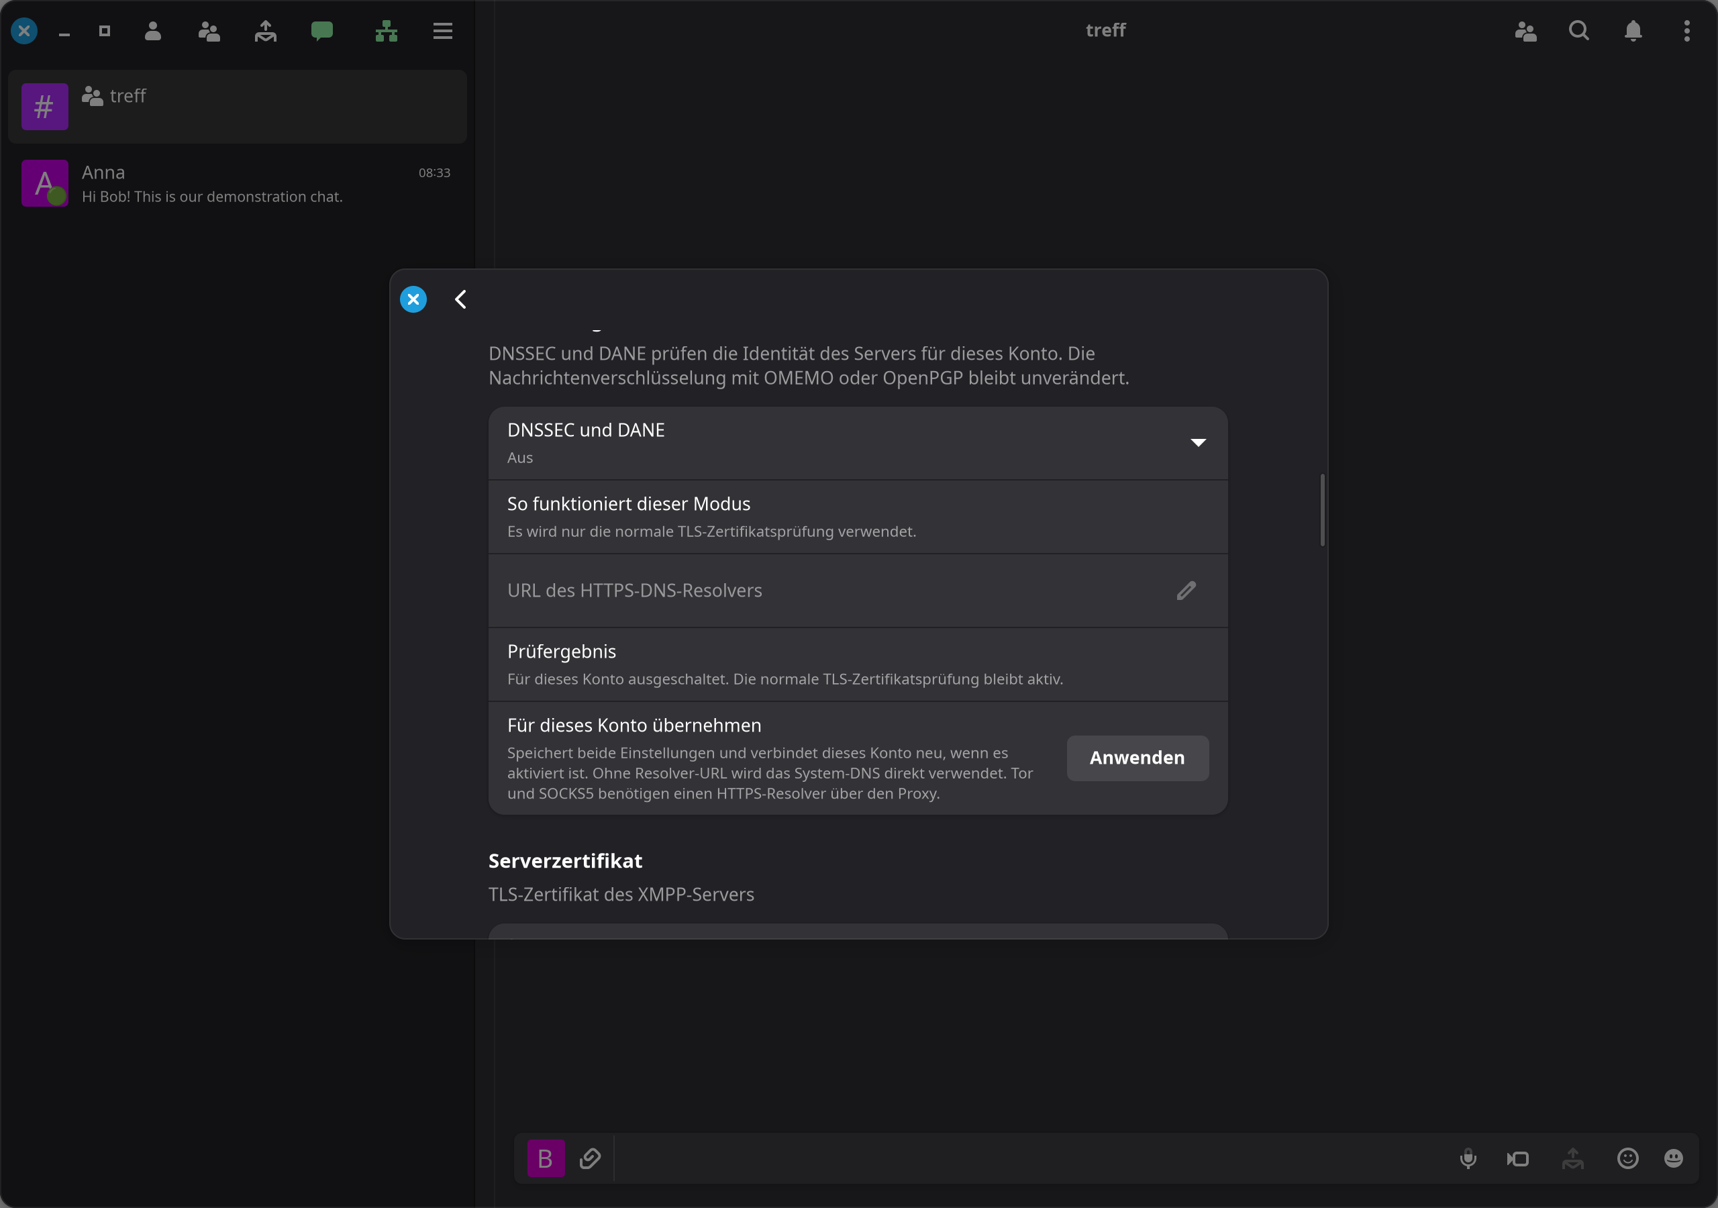Open the group contacts icon in top toolbar
Image resolution: width=1718 pixels, height=1208 pixels.
point(209,31)
